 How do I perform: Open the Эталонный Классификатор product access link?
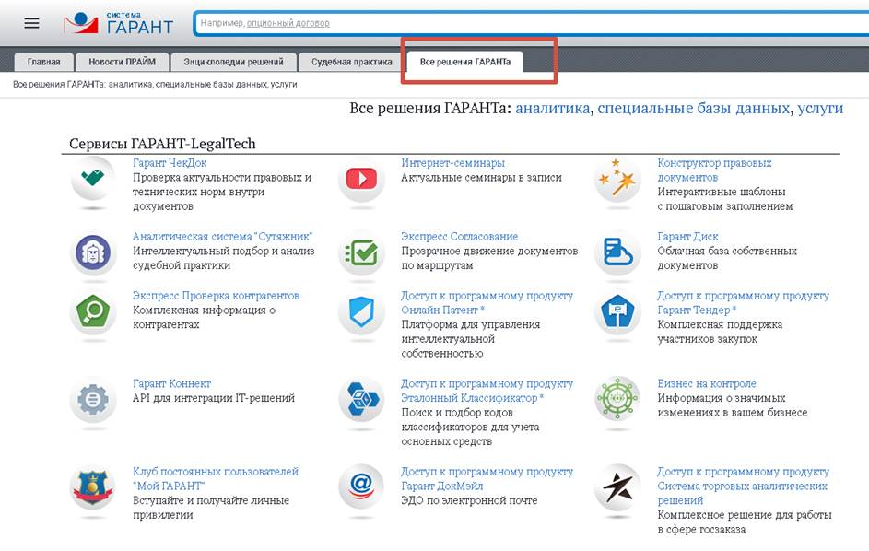pyautogui.click(x=487, y=391)
